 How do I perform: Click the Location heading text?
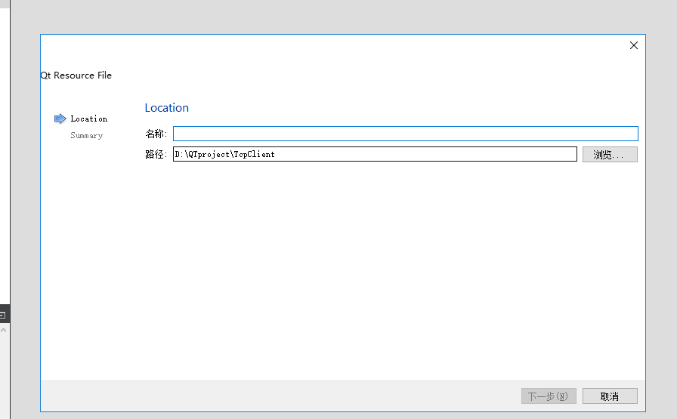tap(167, 108)
